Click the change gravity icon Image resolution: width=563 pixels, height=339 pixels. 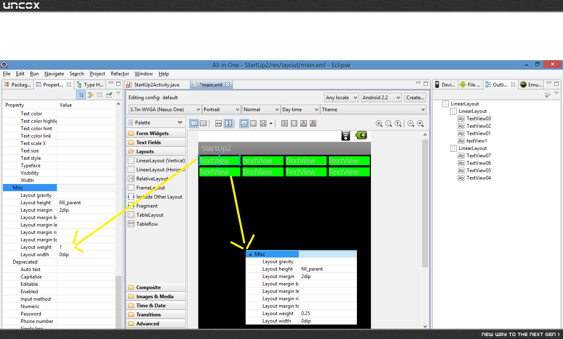[263, 123]
